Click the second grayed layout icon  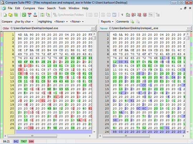click(x=109, y=15)
